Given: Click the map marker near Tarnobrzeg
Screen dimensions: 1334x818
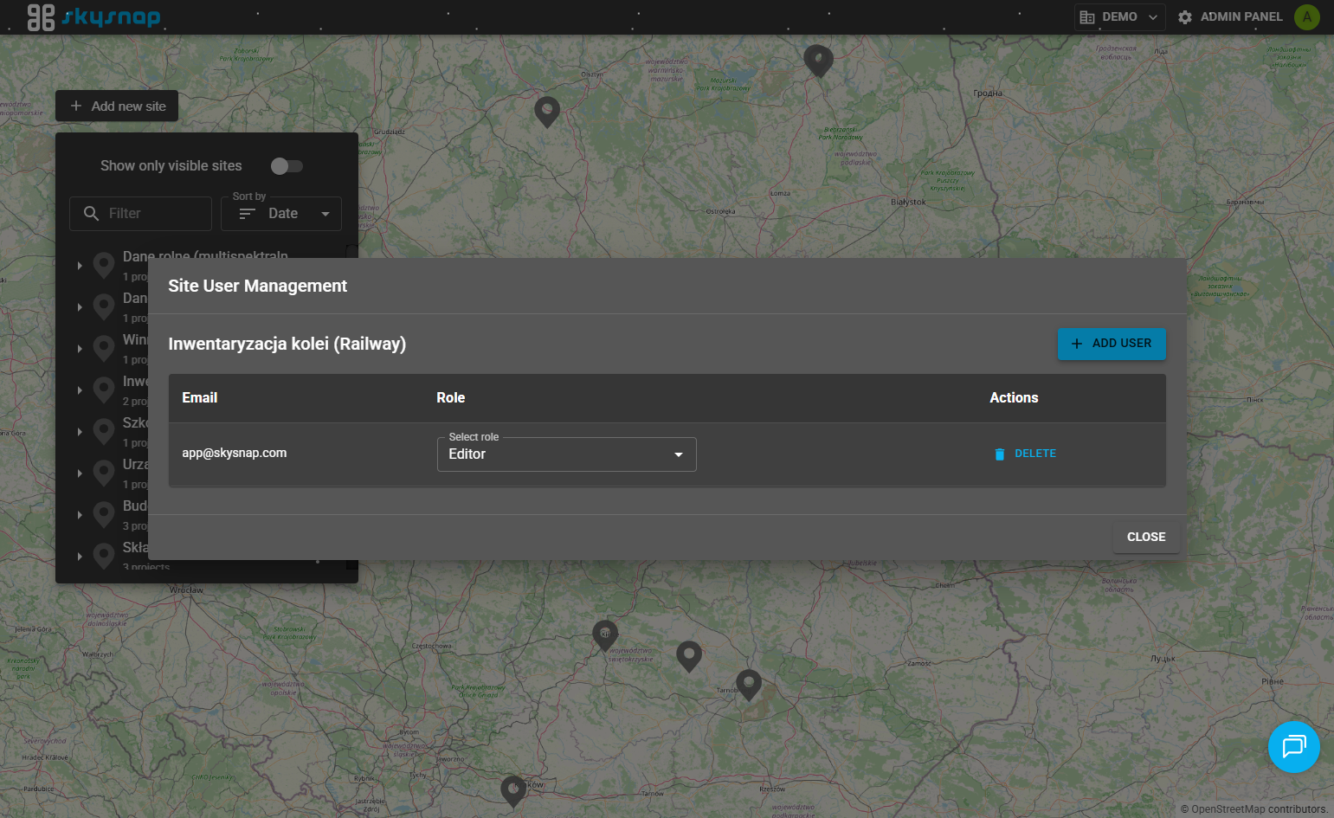Looking at the screenshot, I should 749,685.
